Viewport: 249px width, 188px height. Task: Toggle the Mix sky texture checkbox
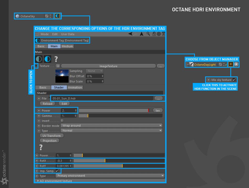(x=234, y=80)
